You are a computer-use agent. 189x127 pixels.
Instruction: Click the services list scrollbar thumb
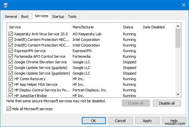point(178,38)
